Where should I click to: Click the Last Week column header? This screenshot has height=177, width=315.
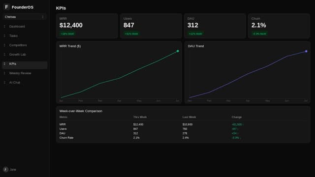[189, 117]
